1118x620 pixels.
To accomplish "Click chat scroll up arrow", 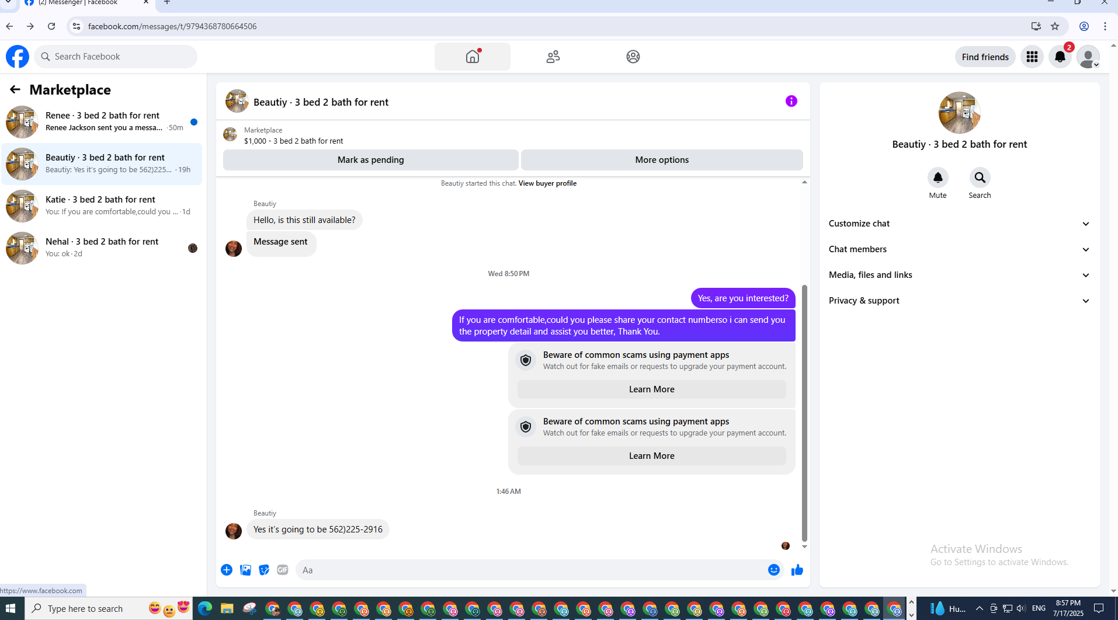I will [804, 182].
